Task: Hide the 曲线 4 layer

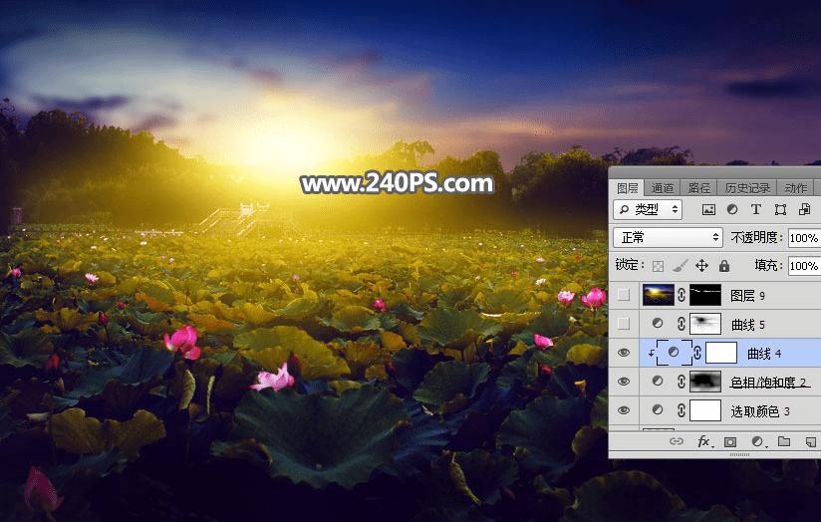Action: coord(624,353)
